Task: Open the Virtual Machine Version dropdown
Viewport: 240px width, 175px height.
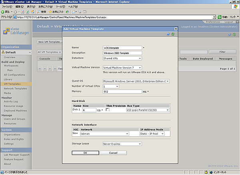Action: click(122, 68)
